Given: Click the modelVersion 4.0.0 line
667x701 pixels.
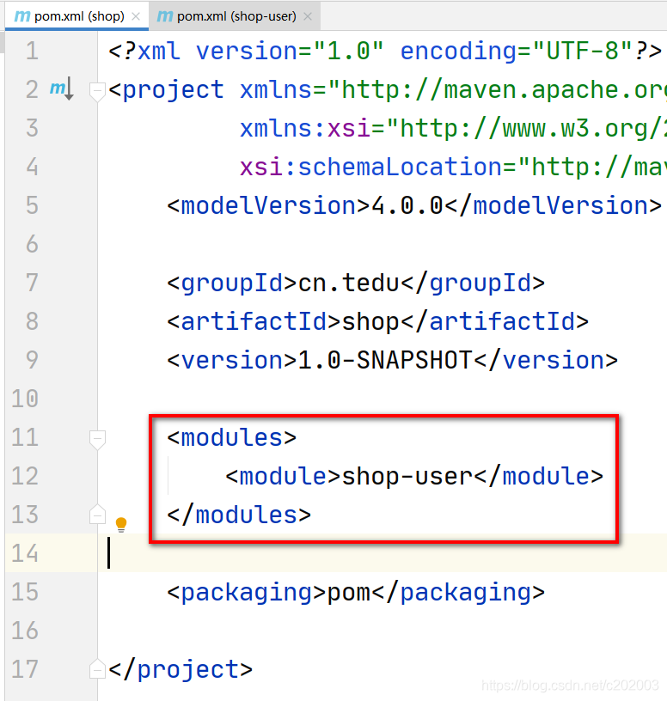Looking at the screenshot, I should point(414,205).
